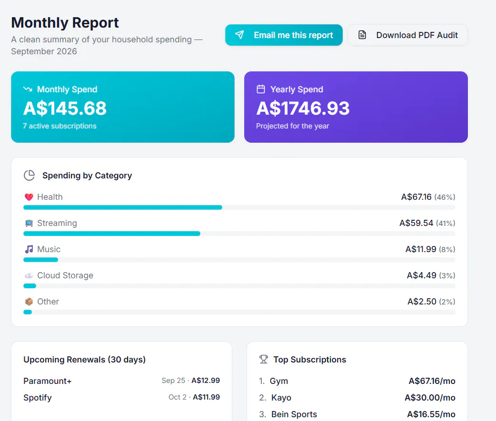Click the document icon on Download PDF button
The image size is (496, 421).
[362, 35]
